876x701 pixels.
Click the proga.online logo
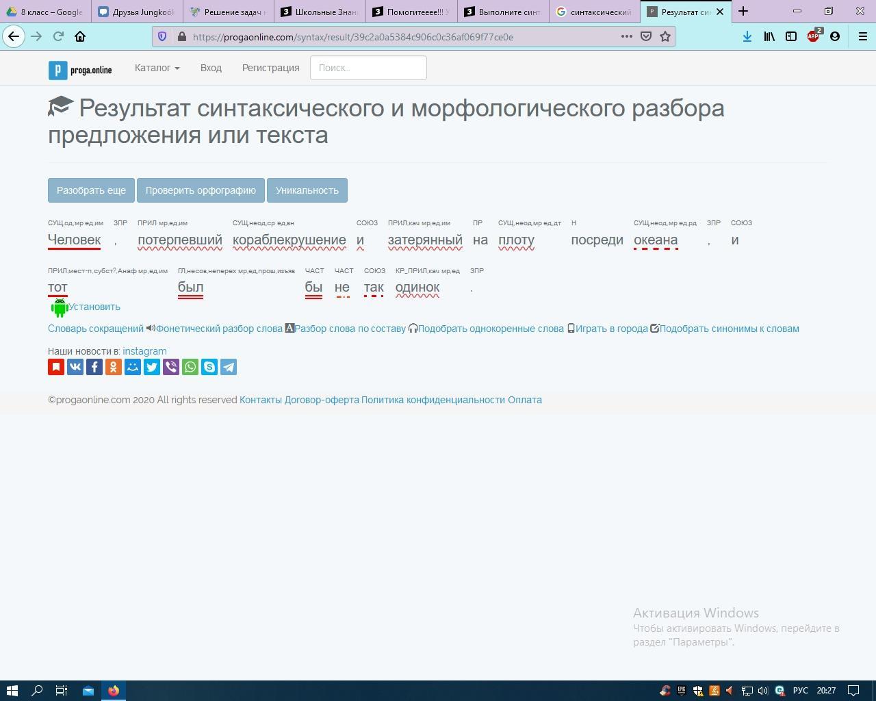pyautogui.click(x=80, y=70)
